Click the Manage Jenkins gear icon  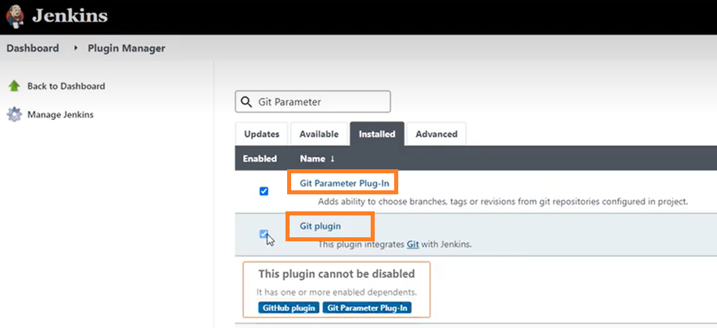14,115
